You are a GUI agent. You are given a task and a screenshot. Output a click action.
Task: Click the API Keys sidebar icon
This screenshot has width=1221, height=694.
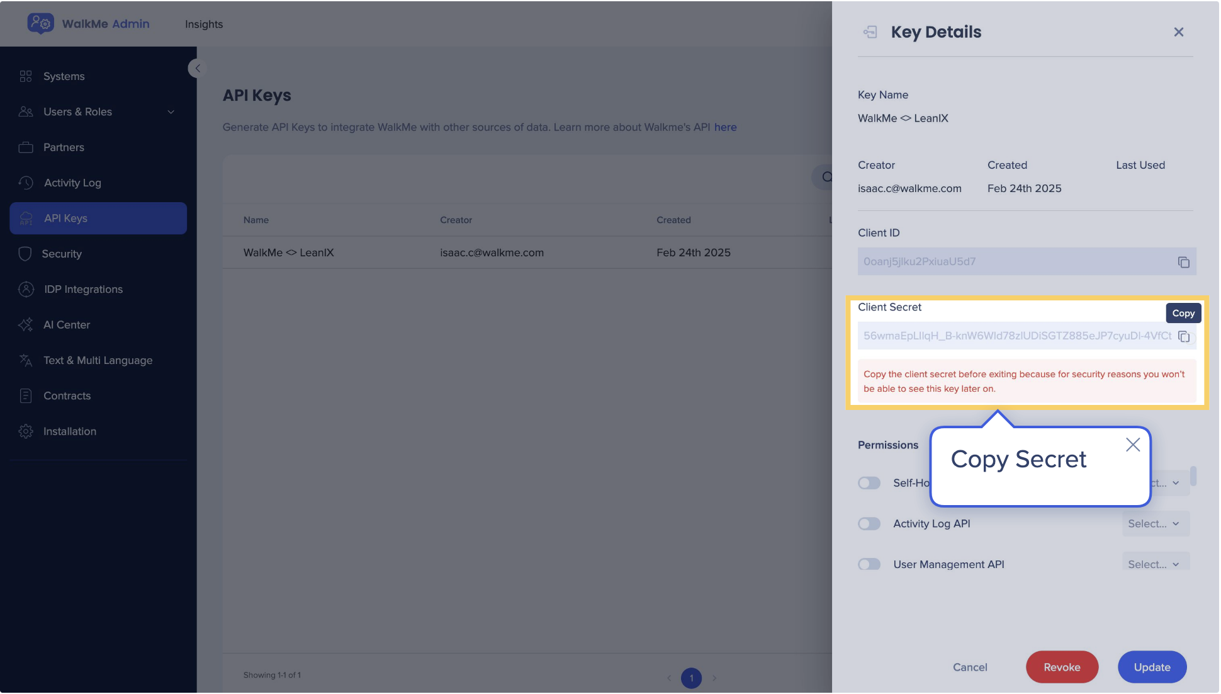point(26,219)
